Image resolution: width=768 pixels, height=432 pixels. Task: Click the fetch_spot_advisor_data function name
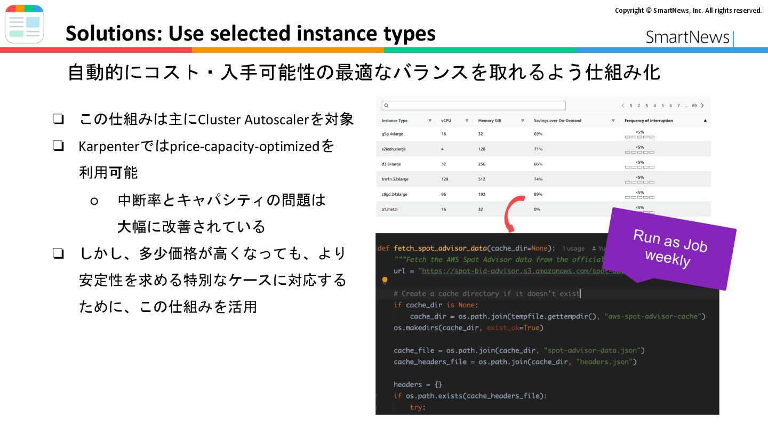pyautogui.click(x=441, y=249)
